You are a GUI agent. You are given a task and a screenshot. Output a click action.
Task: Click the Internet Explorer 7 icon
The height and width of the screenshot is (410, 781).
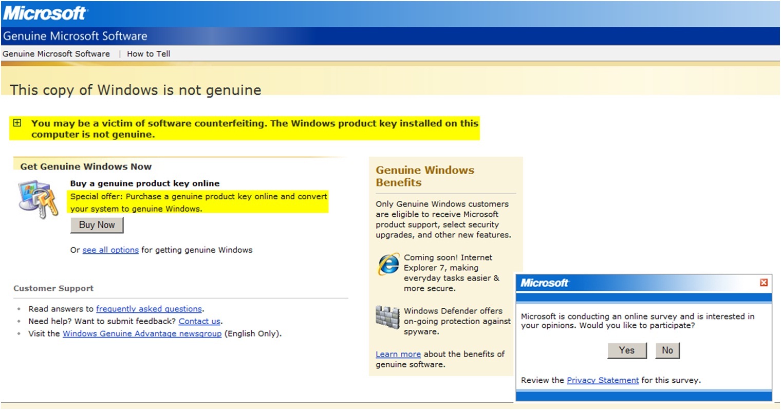(x=388, y=264)
